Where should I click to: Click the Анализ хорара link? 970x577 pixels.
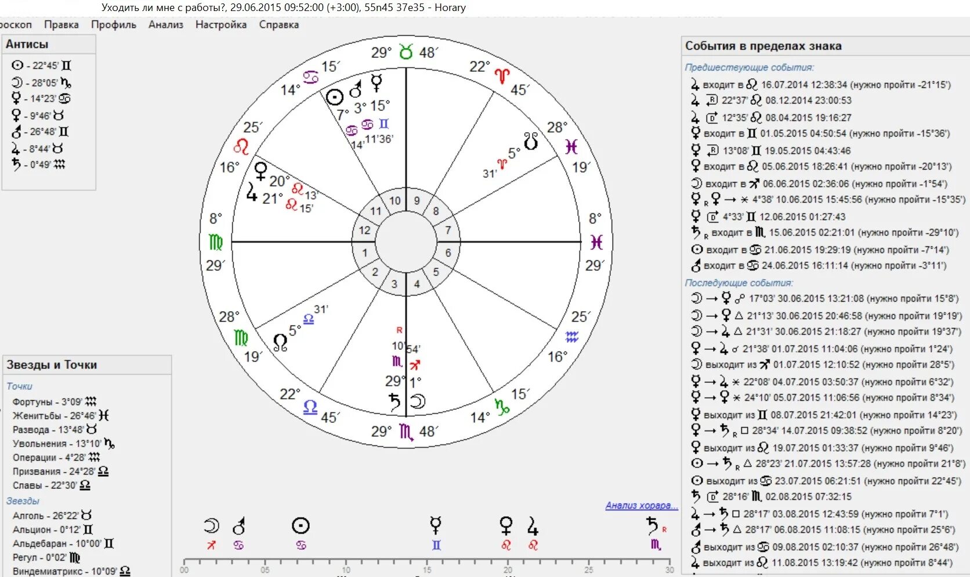(x=642, y=505)
